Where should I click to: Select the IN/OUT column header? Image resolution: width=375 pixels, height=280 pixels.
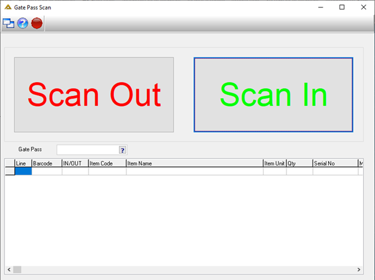75,163
